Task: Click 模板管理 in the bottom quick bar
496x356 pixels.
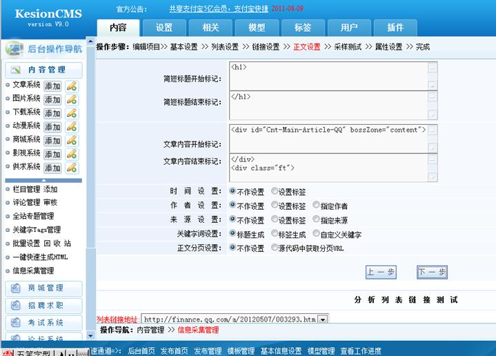Action: tap(241, 351)
